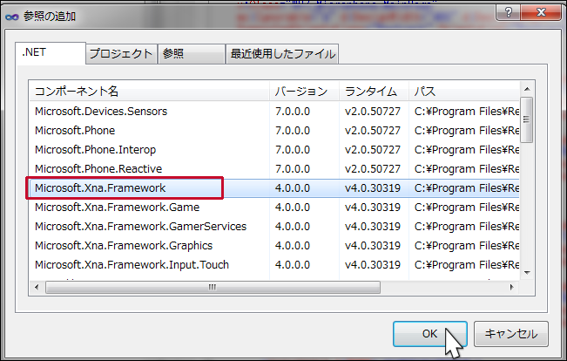Click the dialog's infinity title icon
This screenshot has height=361, width=567.
tap(11, 17)
